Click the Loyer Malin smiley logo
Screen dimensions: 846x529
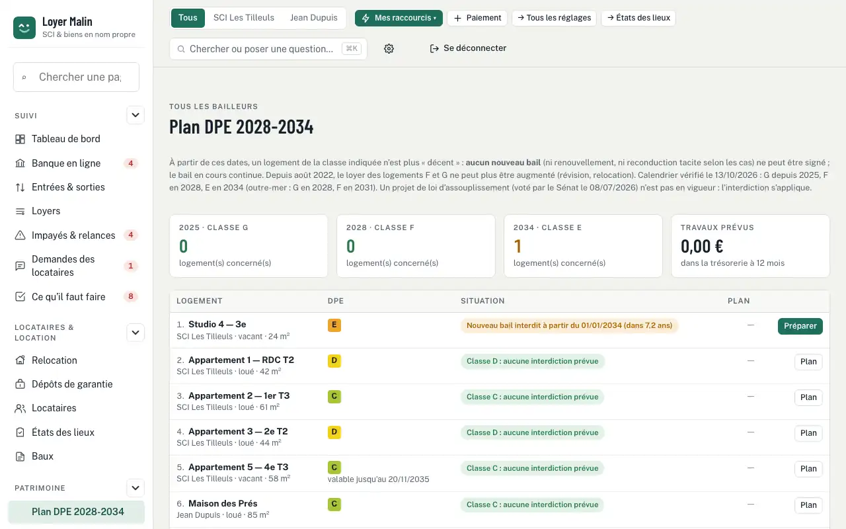coord(24,28)
